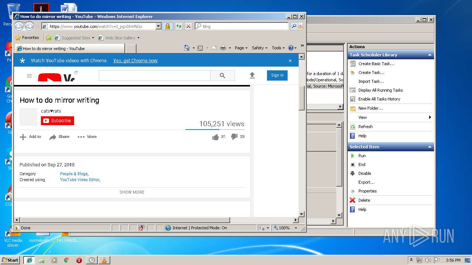Click the Bing search magnifier button
This screenshot has width=472, height=265.
coord(294,26)
